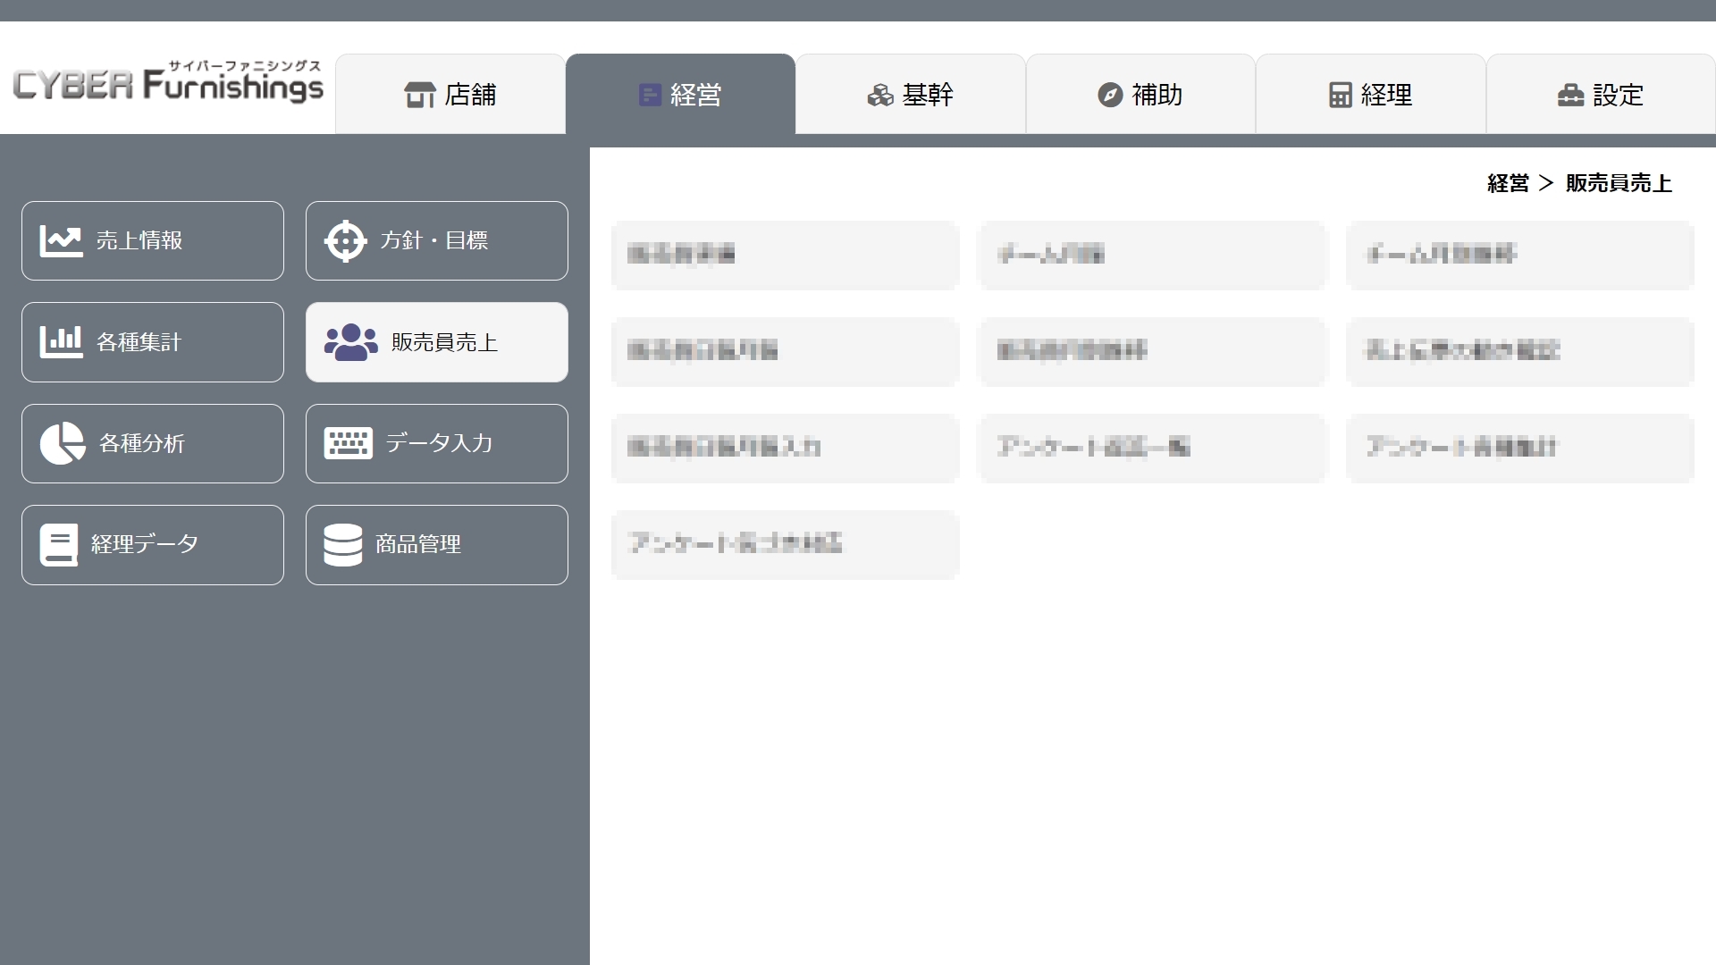Open the 経理 tab

(1371, 94)
